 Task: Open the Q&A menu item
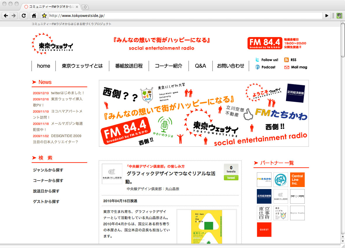[x=201, y=66]
